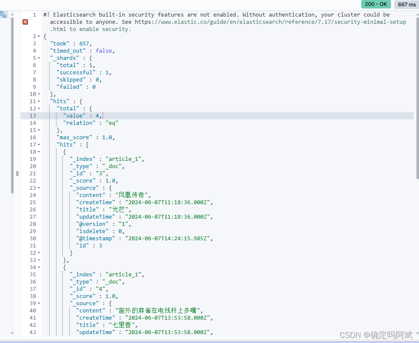Click the "failed" : 0 text

pos(76,87)
